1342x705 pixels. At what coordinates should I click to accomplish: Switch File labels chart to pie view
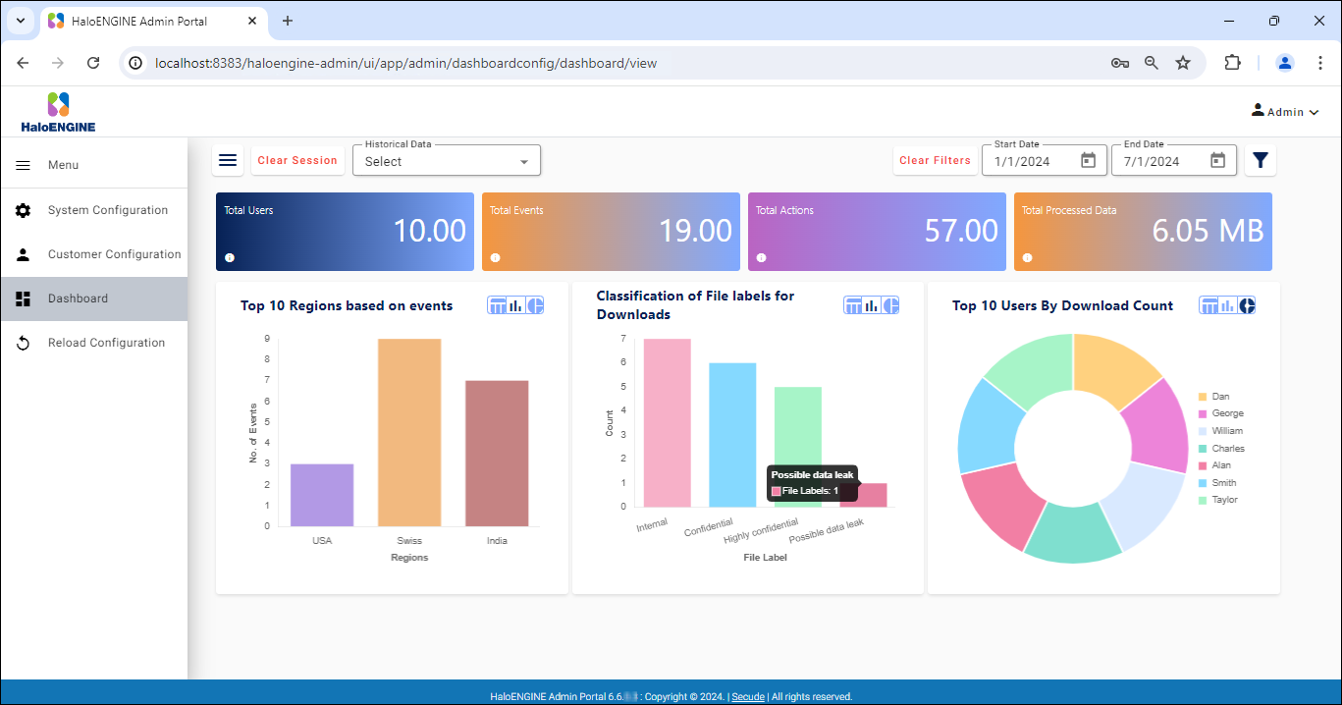pyautogui.click(x=890, y=305)
